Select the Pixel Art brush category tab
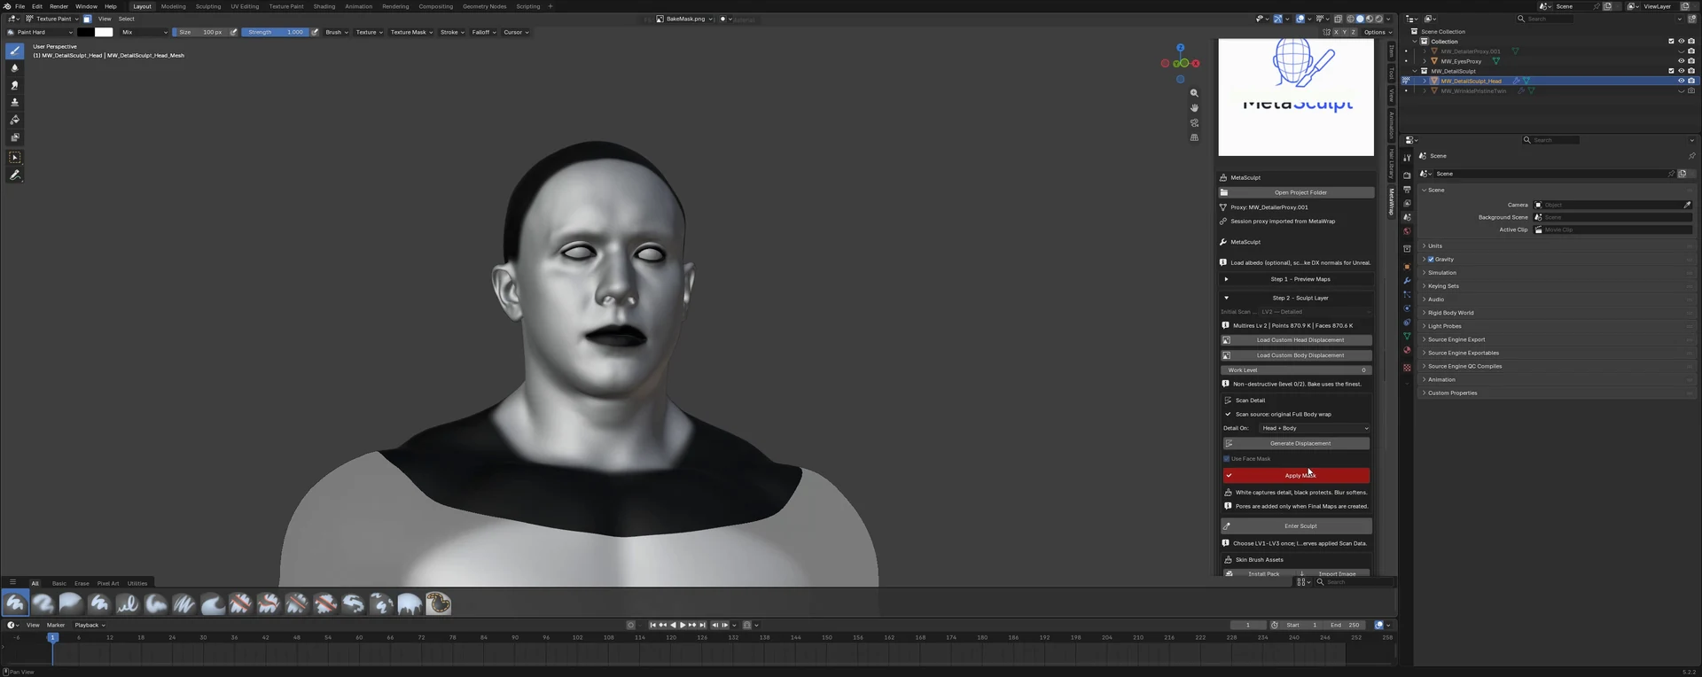The width and height of the screenshot is (1702, 677). coord(108,583)
